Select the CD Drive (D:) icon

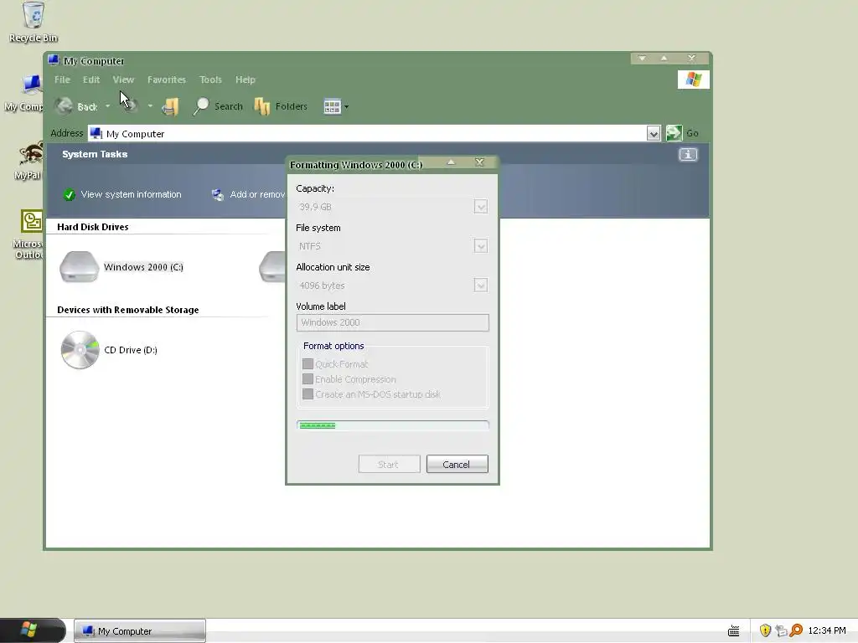click(80, 350)
